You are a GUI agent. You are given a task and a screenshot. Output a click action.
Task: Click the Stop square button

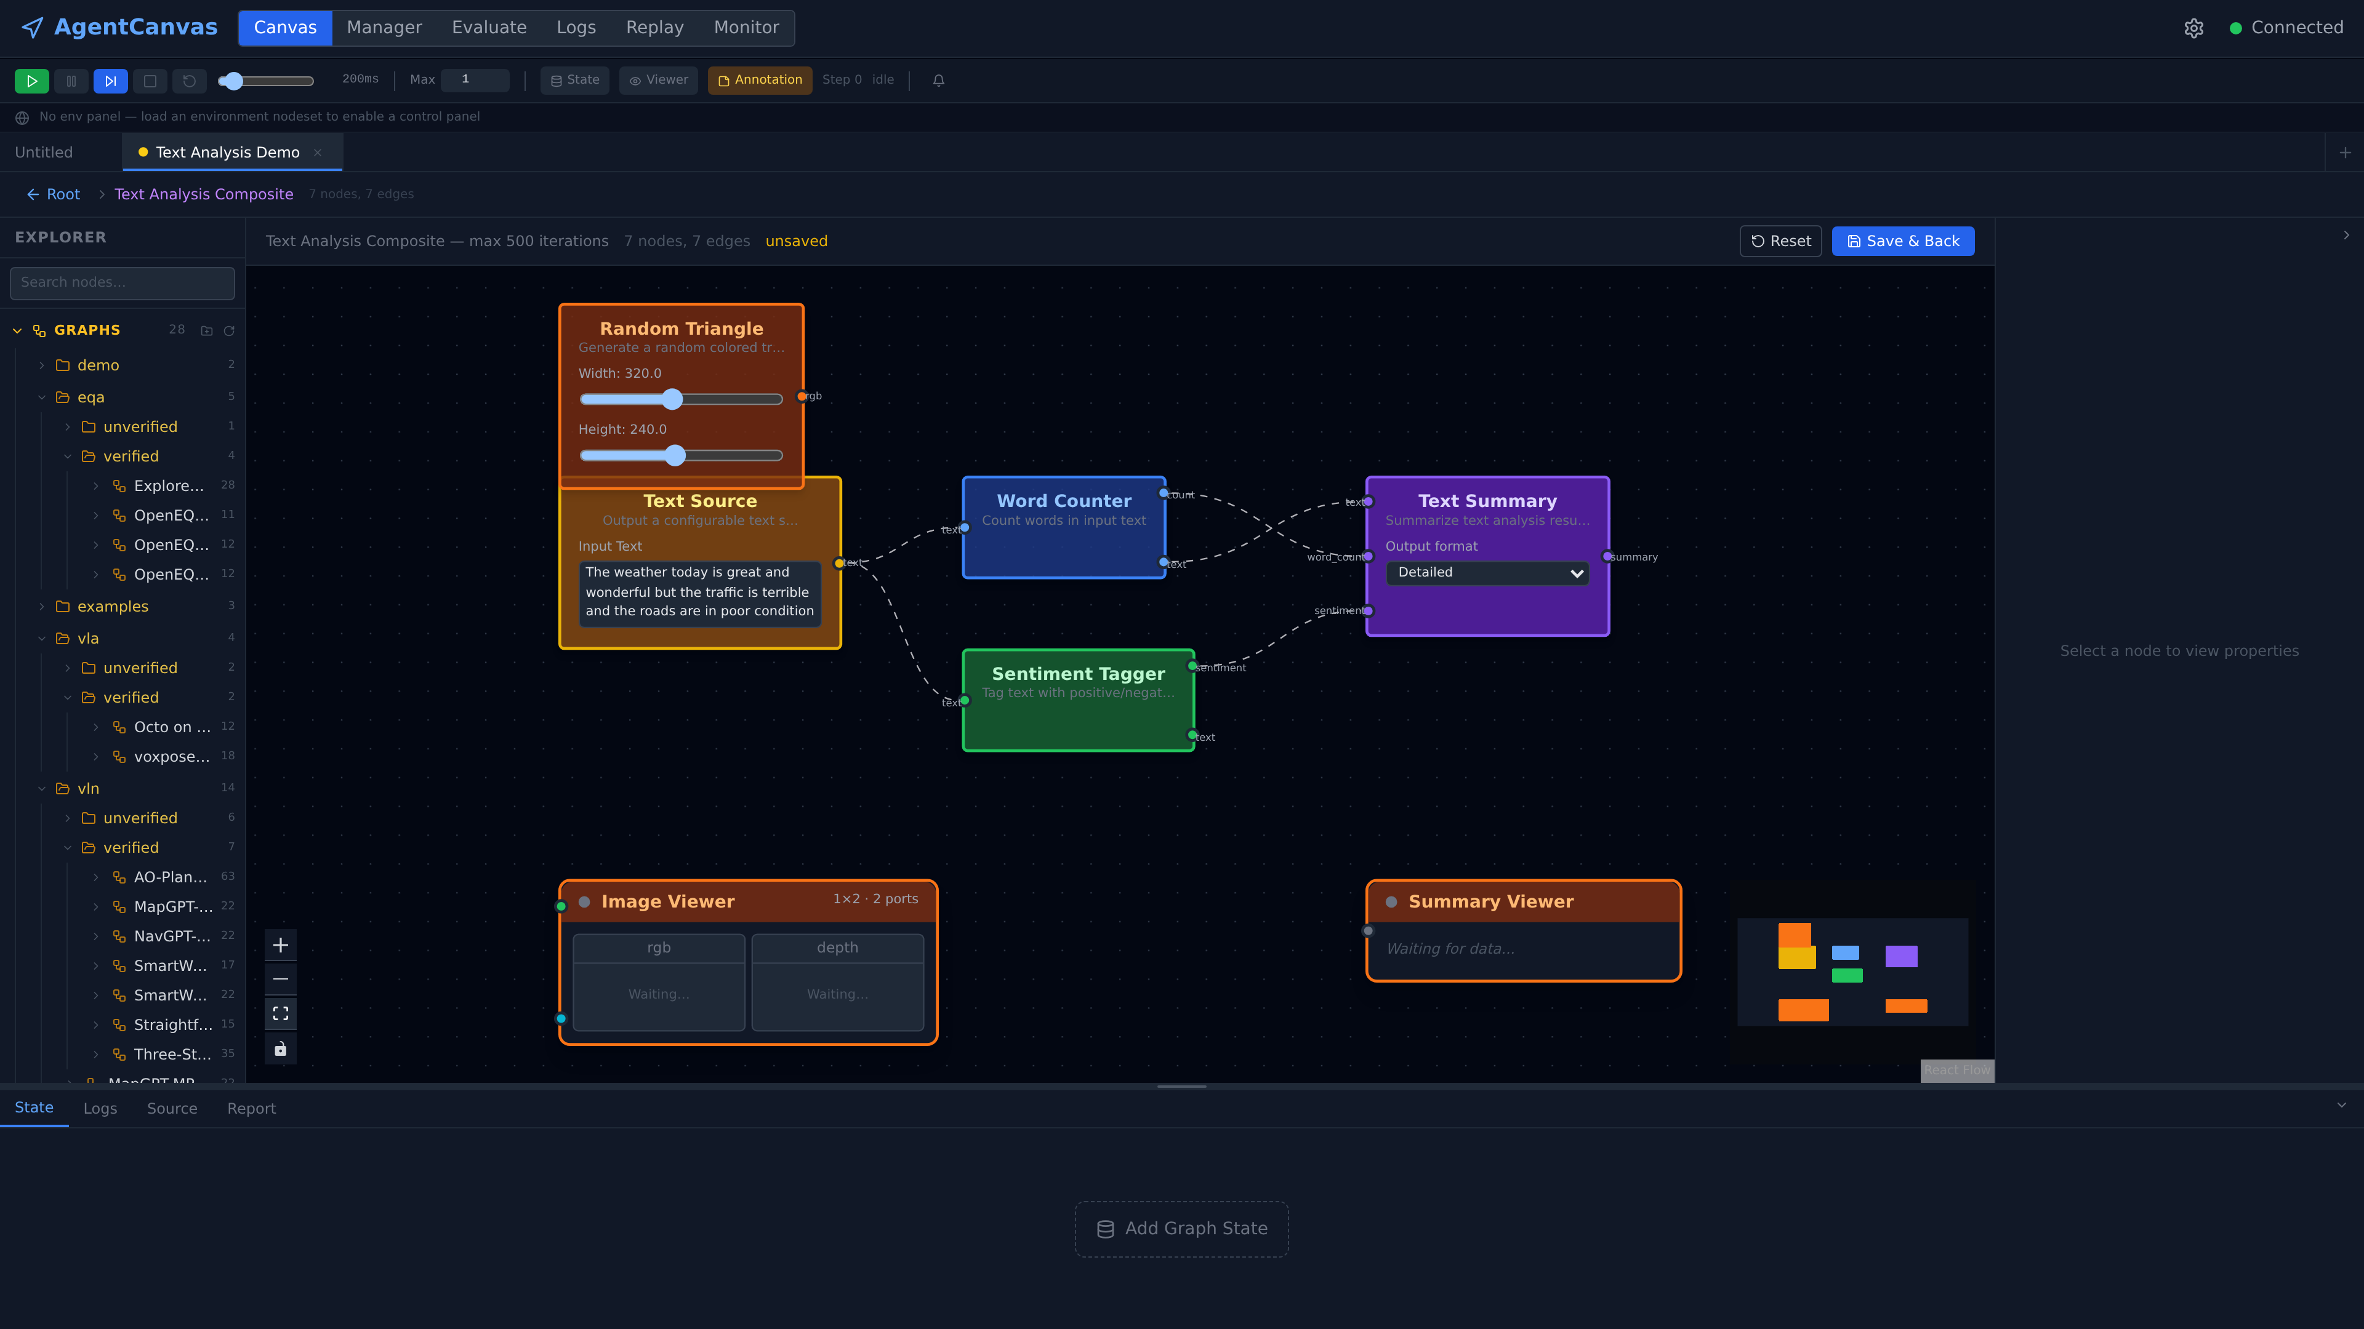point(150,81)
